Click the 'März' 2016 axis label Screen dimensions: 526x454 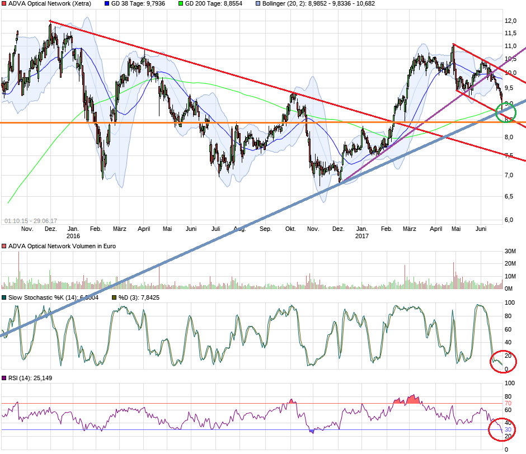pos(119,229)
